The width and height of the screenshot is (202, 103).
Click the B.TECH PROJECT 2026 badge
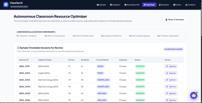pos(19,7)
